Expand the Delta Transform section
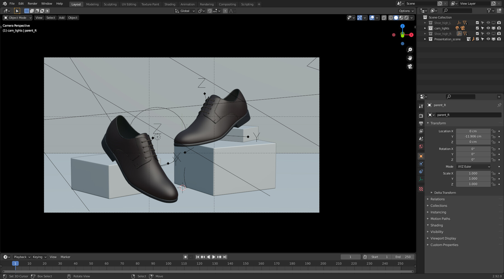Screen dimensions: 504x279 pos(444,192)
